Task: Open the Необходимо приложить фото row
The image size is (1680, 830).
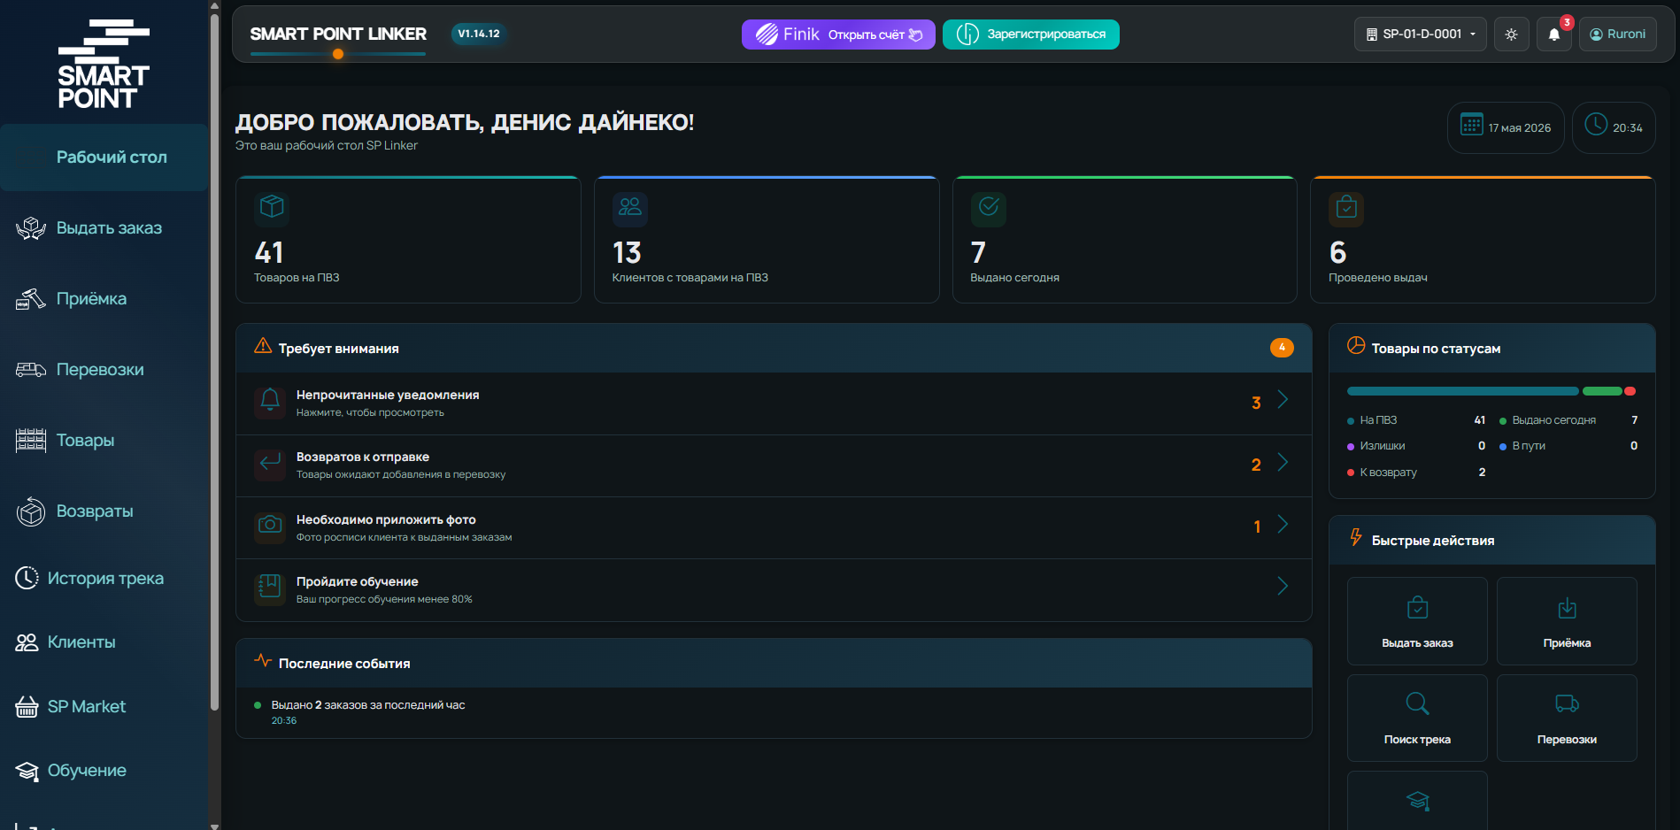Action: pyautogui.click(x=774, y=528)
